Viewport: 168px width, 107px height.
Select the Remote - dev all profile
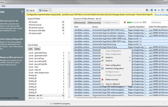tap(46, 95)
